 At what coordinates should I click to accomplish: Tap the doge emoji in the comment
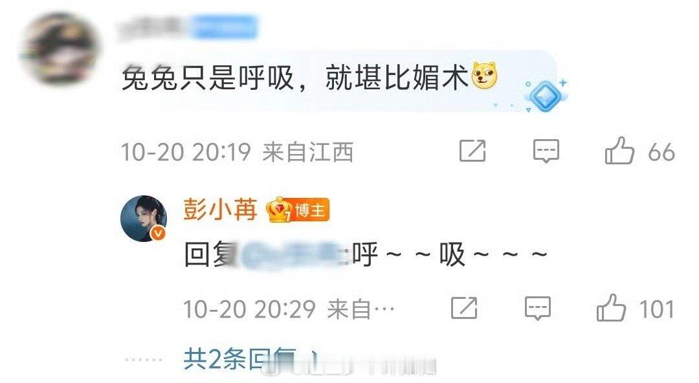coord(484,75)
